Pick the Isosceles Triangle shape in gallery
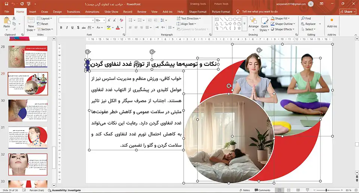Screen dimensions: 359x193 pyautogui.click(x=217, y=24)
